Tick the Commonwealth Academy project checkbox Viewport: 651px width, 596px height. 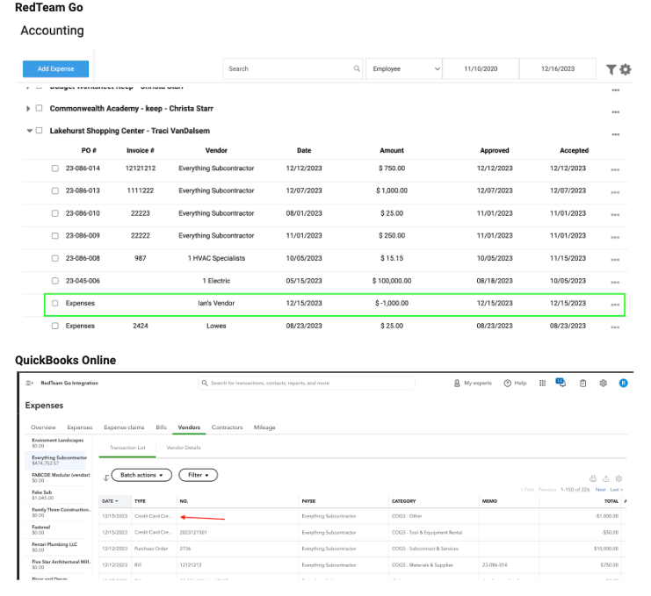pyautogui.click(x=39, y=109)
